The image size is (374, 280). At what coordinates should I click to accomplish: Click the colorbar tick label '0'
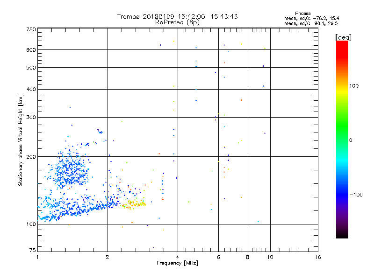point(351,140)
